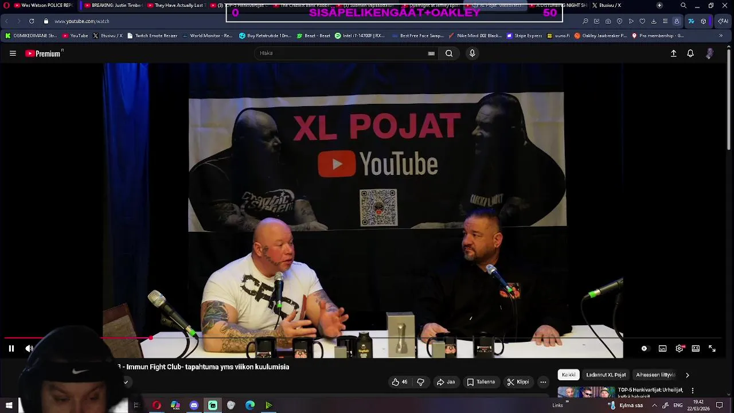The height and width of the screenshot is (413, 734).
Task: Open Stripe Express bookmark
Action: click(524, 36)
